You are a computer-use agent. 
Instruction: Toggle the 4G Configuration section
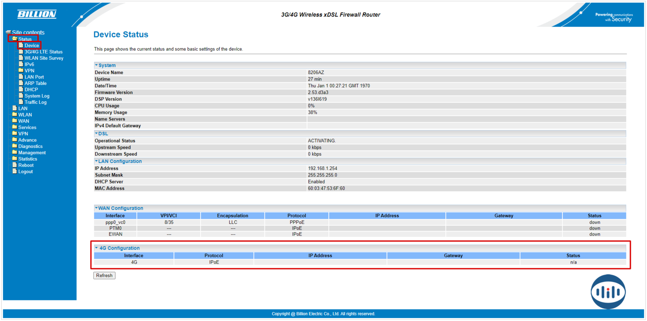tap(96, 248)
